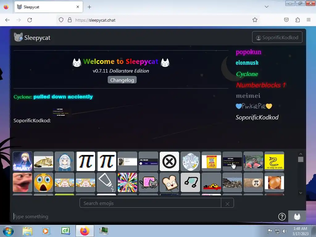Pick the Galaxy anime girl emoji
This screenshot has height=237, width=316.
point(22,161)
